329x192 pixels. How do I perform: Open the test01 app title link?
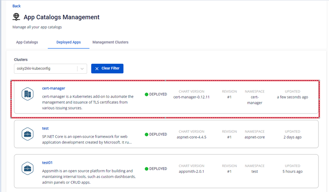click(x=47, y=162)
